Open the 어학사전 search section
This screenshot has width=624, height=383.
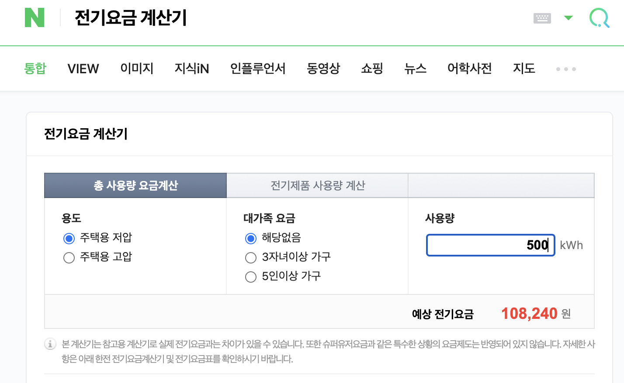pyautogui.click(x=469, y=68)
